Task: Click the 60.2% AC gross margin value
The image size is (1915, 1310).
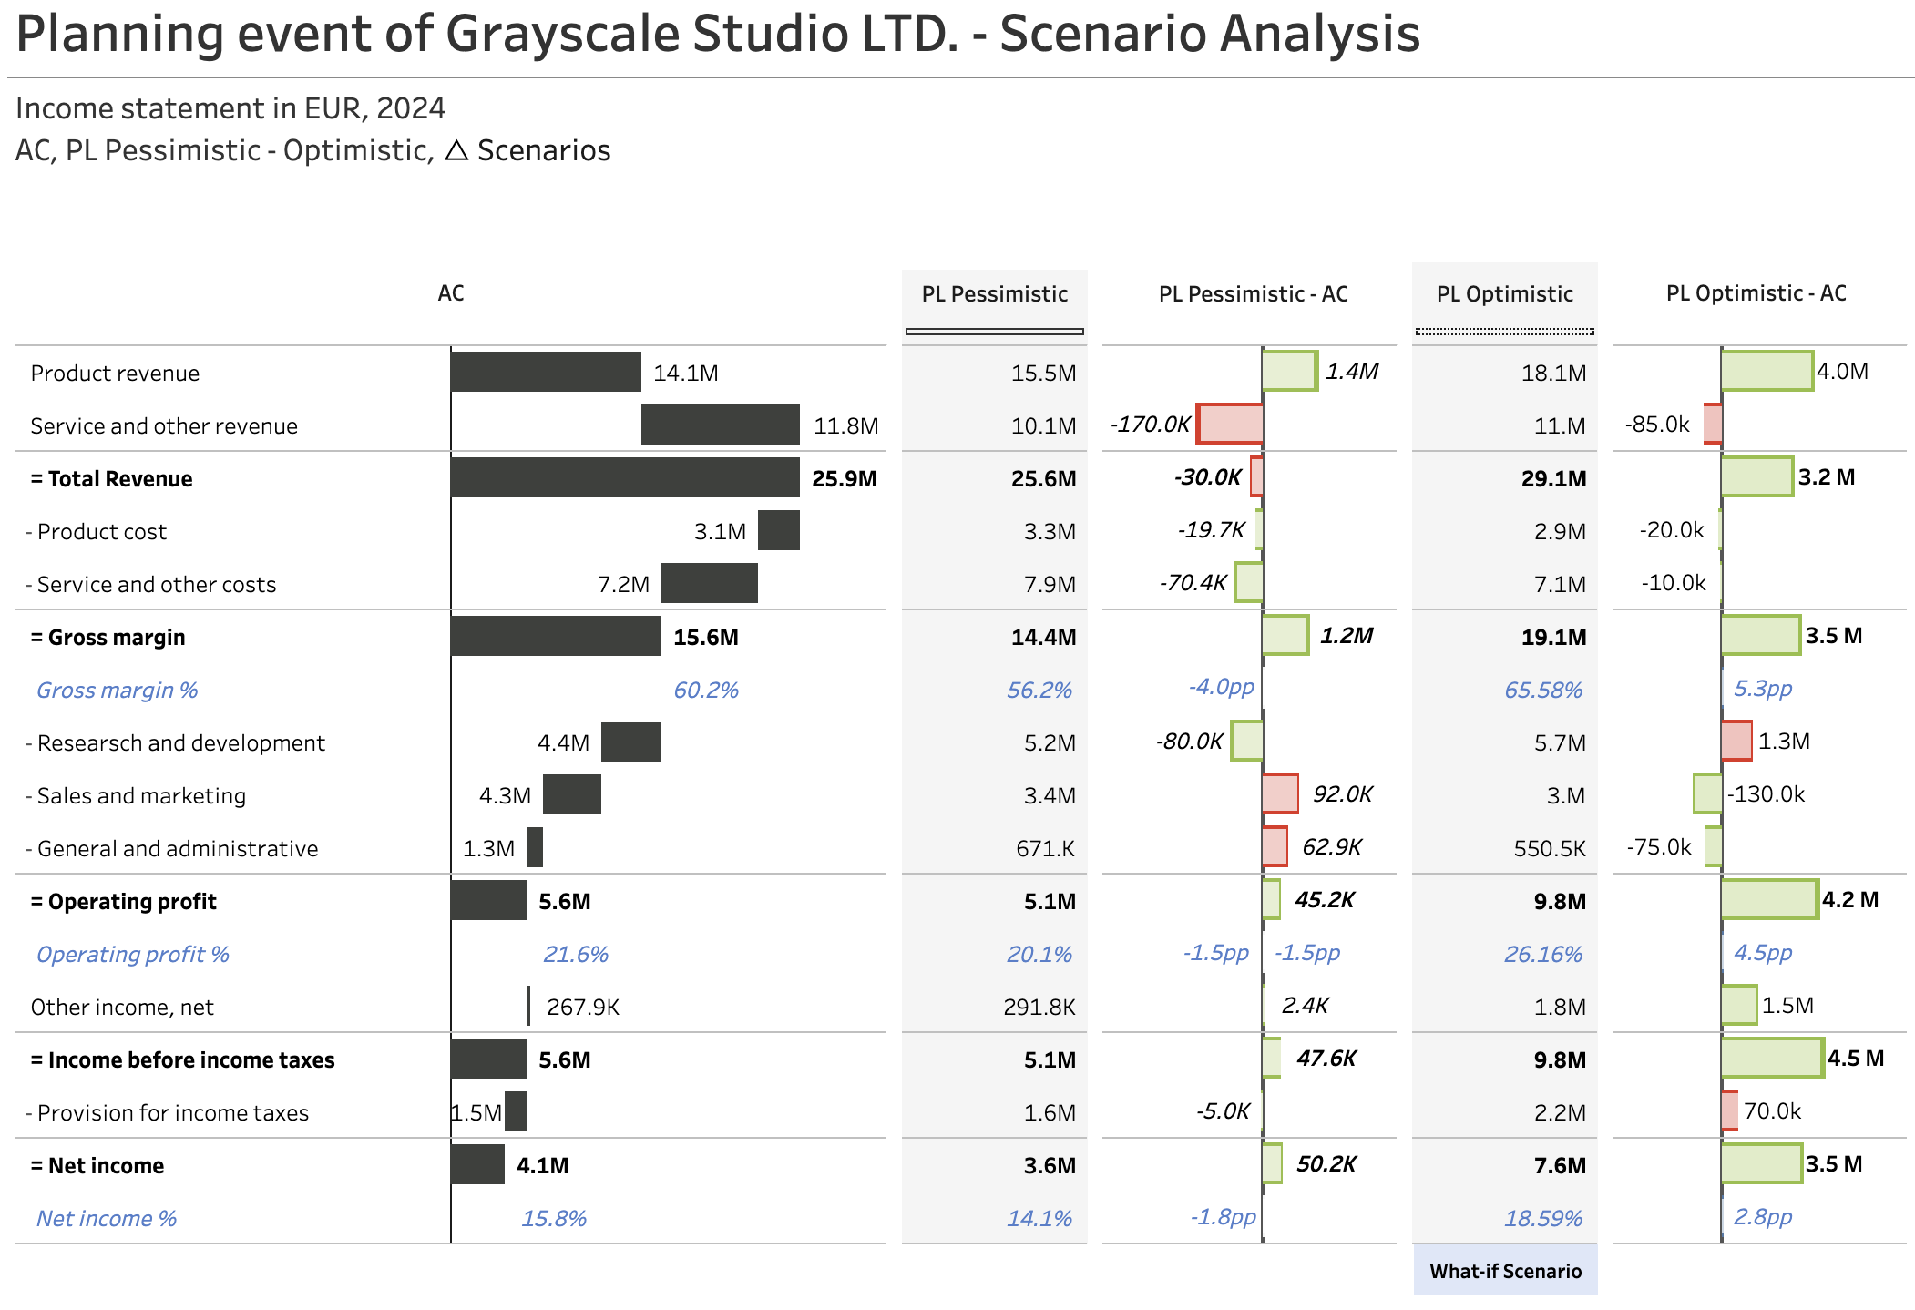Action: click(706, 690)
